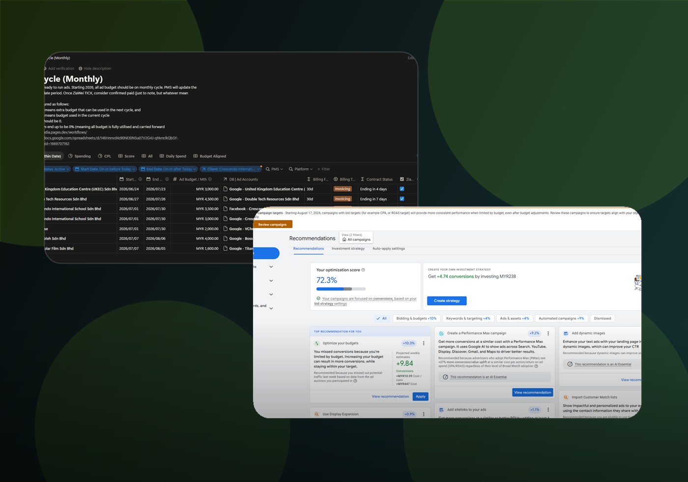Click the info icon on the Ad Budget / Mth column
This screenshot has width=688, height=482.
click(210, 179)
